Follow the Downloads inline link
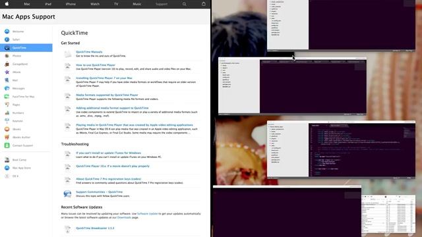 click(x=124, y=217)
